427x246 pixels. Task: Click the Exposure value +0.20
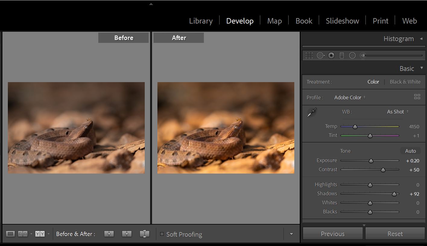click(413, 161)
